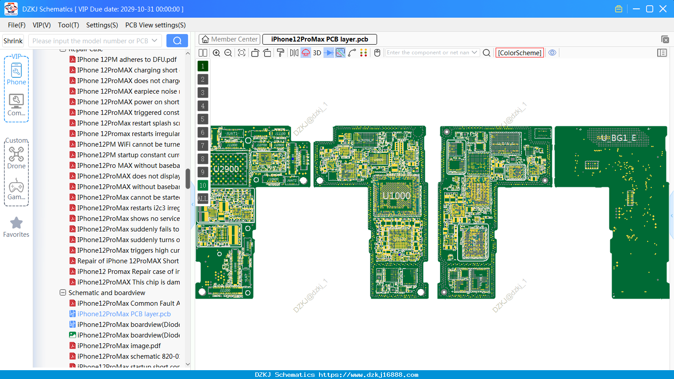Select PCB layer 2
The height and width of the screenshot is (379, 674).
pos(203,80)
